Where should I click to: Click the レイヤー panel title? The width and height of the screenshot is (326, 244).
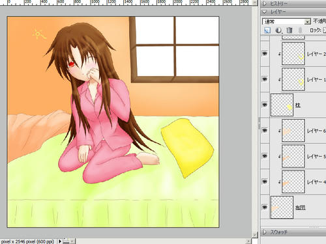coord(278,12)
